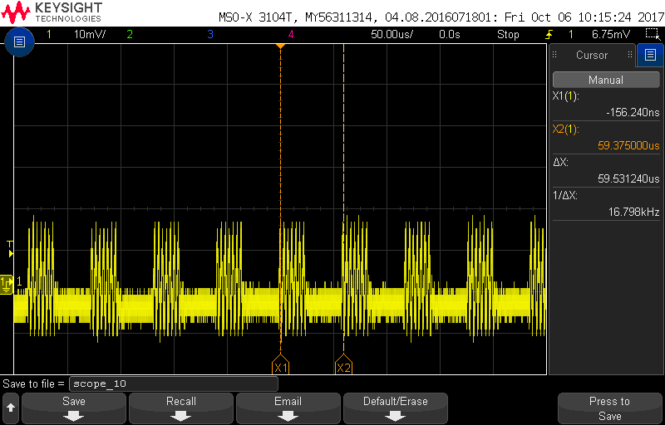
Task: Open the Email softkey menu
Action: pos(288,408)
